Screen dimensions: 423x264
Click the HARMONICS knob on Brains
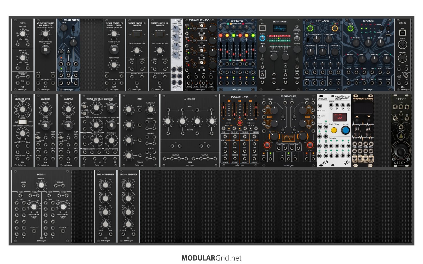(274, 57)
